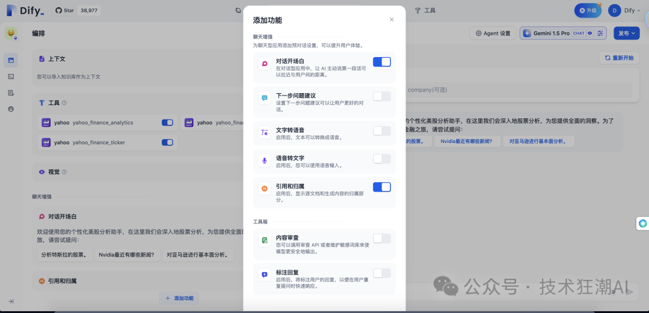Click the 引用和归属 orange quote icon in dialog
Screen dimensions: 649x313
tap(264, 189)
